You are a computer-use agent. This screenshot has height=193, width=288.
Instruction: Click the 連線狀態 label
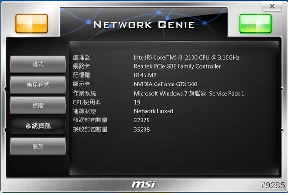84,111
